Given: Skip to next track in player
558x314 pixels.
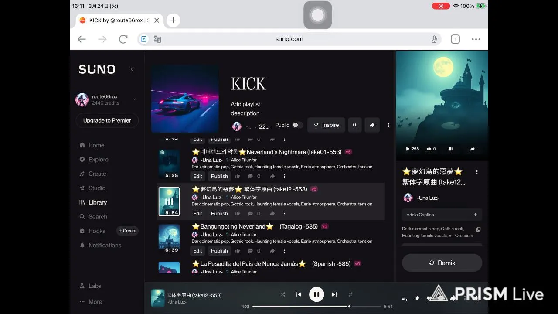Looking at the screenshot, I should click(x=334, y=294).
